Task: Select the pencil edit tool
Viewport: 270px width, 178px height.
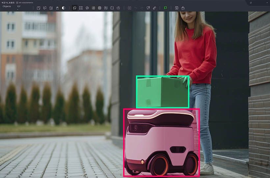Action: tap(154, 8)
